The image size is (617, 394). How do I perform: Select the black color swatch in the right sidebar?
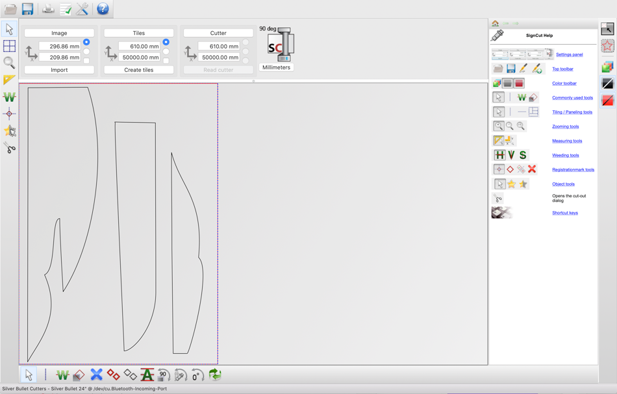click(x=607, y=83)
